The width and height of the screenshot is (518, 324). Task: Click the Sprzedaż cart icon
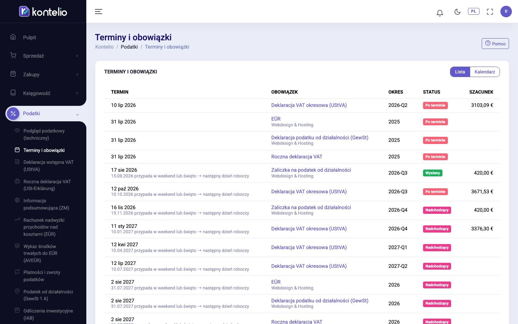tap(13, 55)
